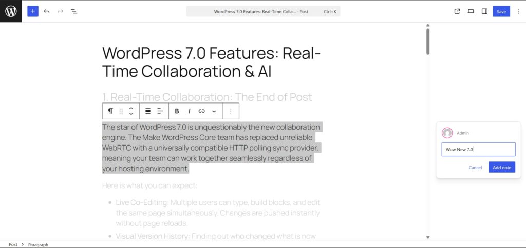Open the editor options menu beside Save

(x=518, y=11)
